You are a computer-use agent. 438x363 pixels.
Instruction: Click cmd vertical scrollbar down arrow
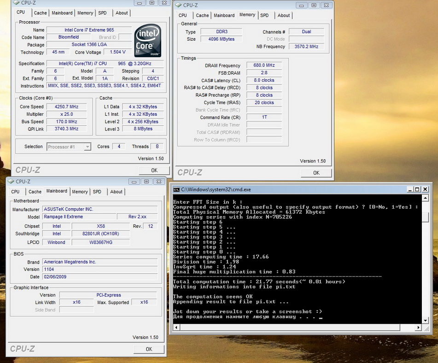coord(425,321)
